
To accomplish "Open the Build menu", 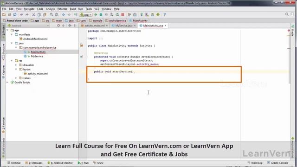I will click(x=72, y=9).
